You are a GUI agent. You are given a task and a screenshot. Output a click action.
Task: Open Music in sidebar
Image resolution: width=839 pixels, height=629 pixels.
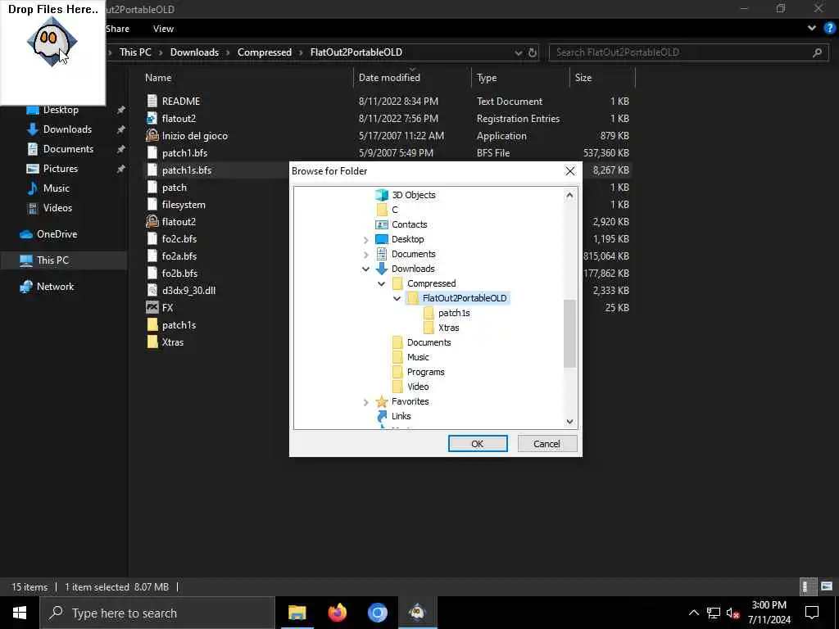pyautogui.click(x=57, y=188)
